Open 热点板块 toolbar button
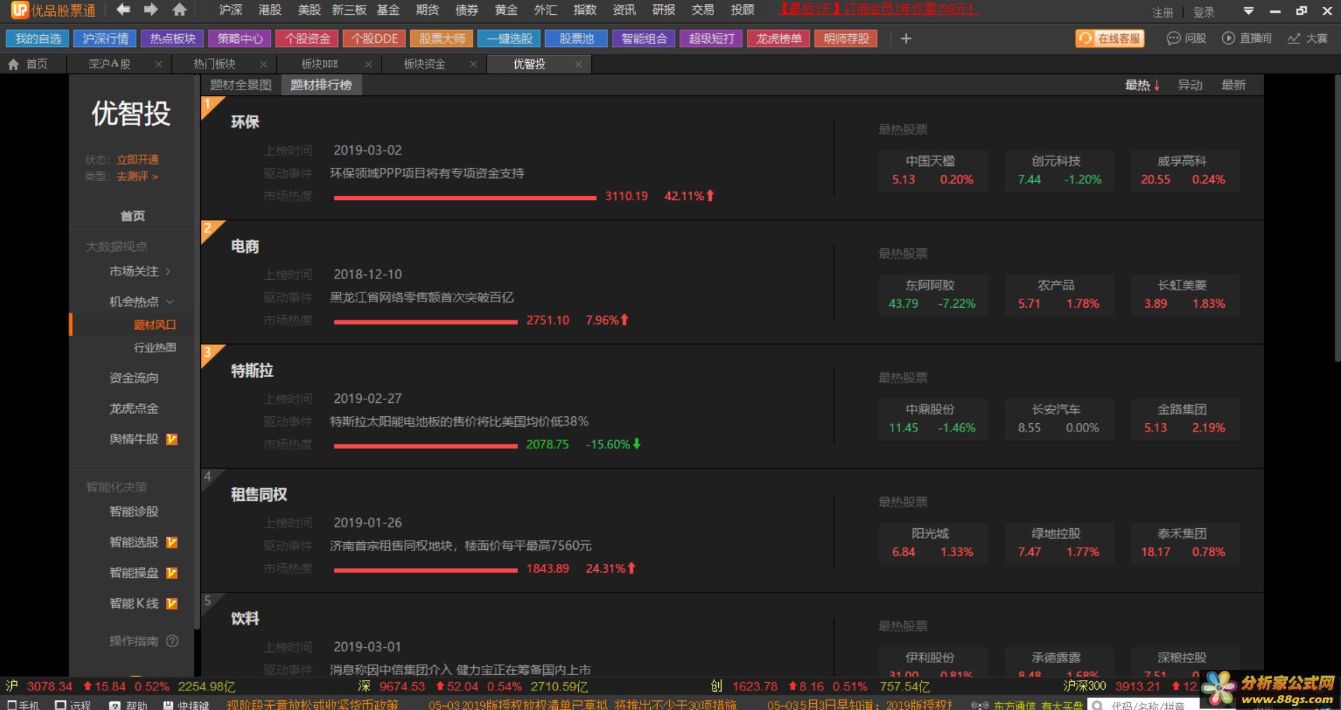This screenshot has width=1341, height=710. pyautogui.click(x=172, y=38)
